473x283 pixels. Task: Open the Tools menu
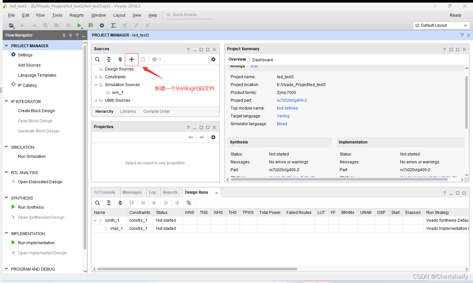point(57,15)
